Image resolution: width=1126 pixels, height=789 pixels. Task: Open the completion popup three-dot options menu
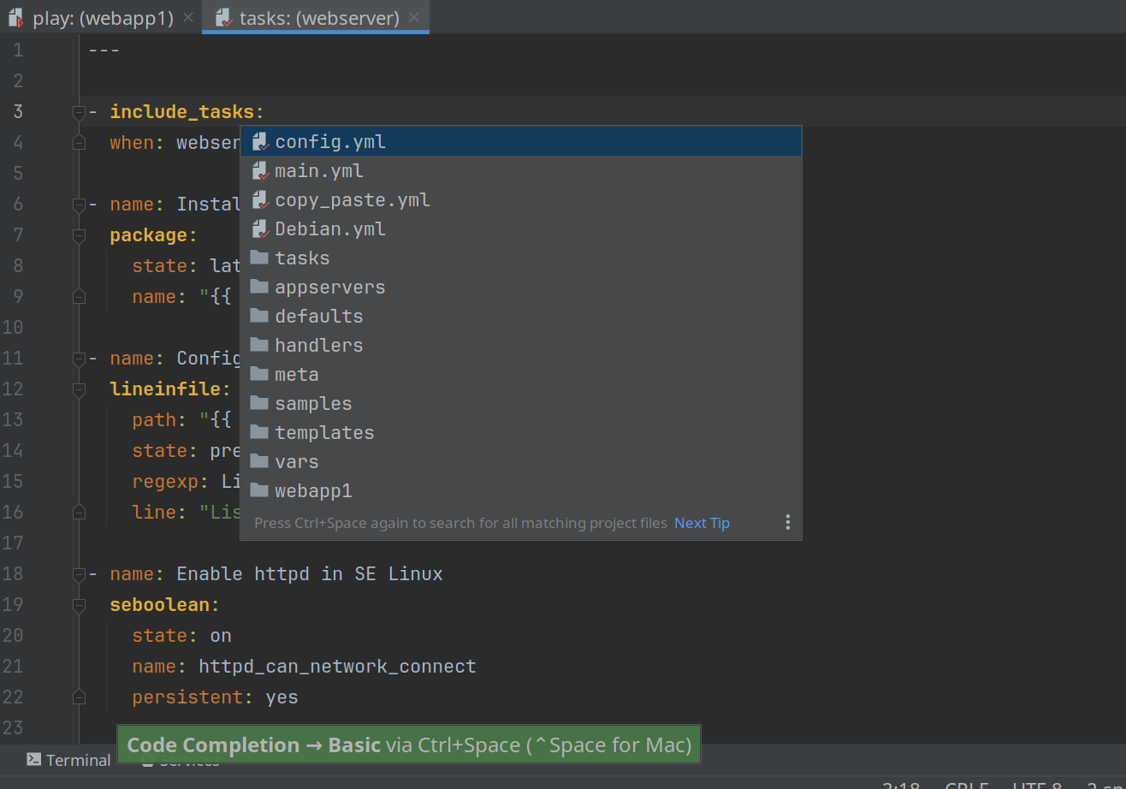(787, 523)
